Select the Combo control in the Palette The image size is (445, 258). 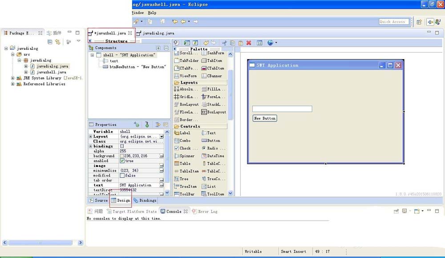click(185, 141)
